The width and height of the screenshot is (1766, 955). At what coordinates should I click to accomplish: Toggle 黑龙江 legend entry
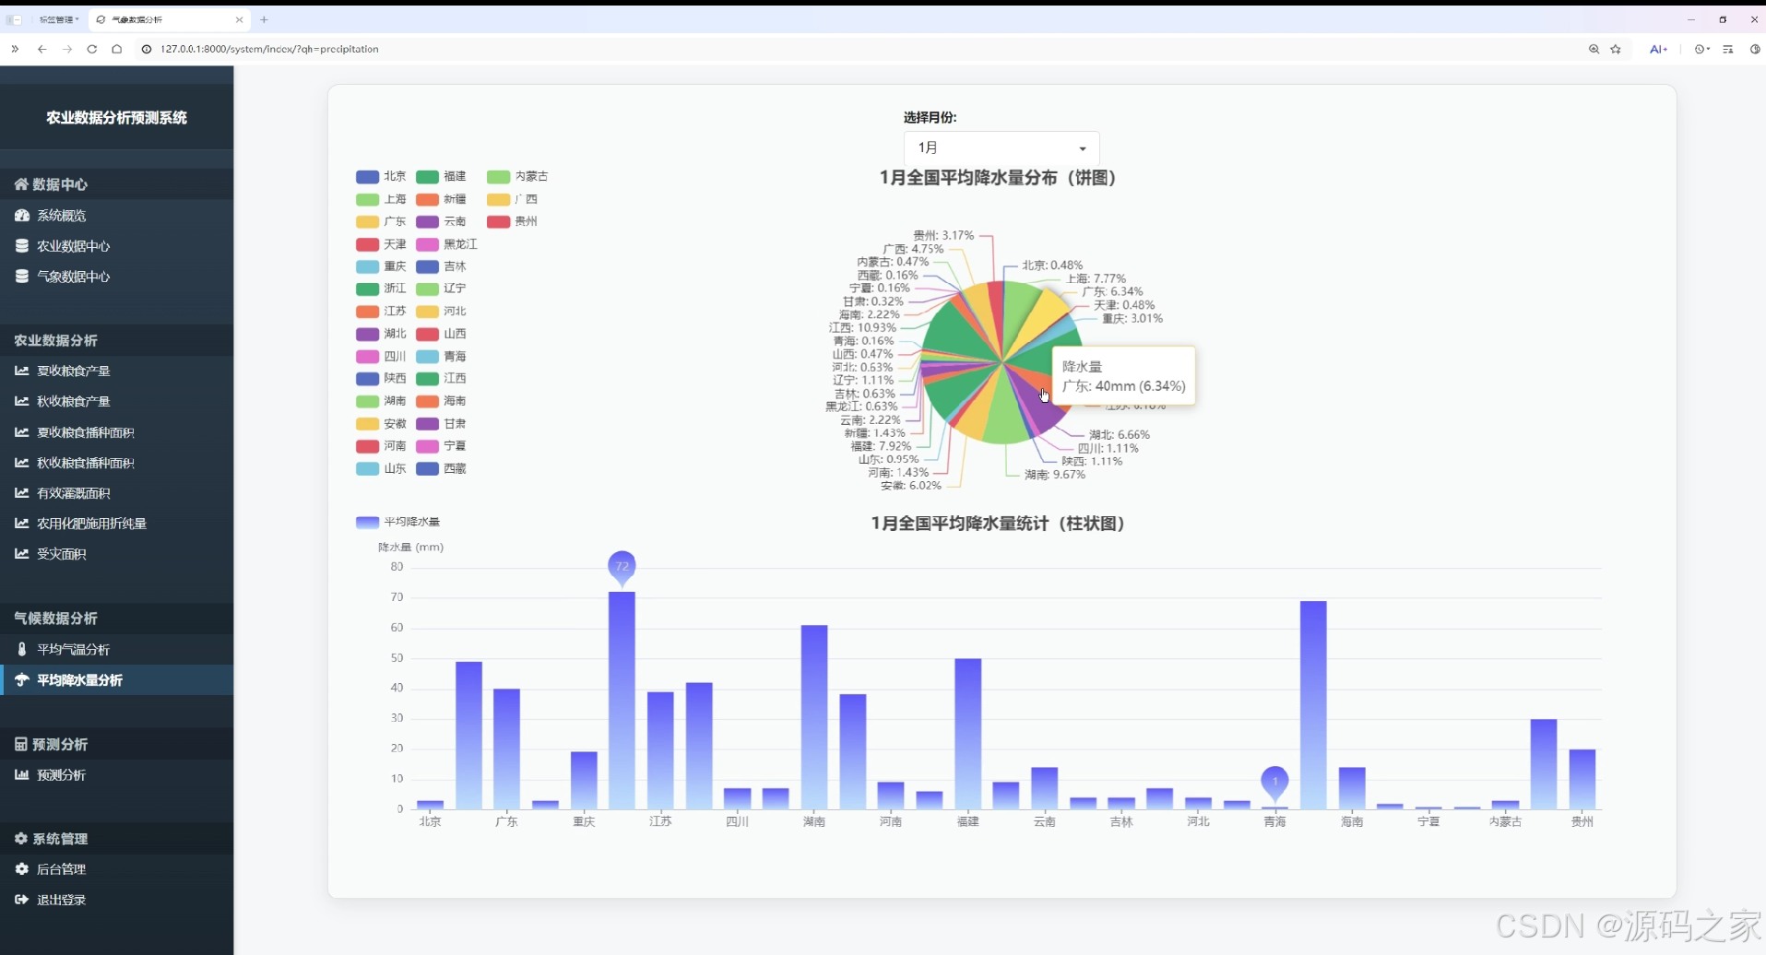(x=446, y=244)
